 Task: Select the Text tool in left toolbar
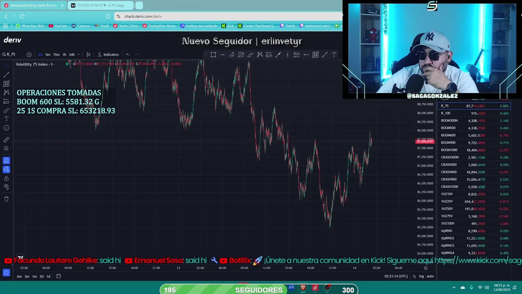7,119
